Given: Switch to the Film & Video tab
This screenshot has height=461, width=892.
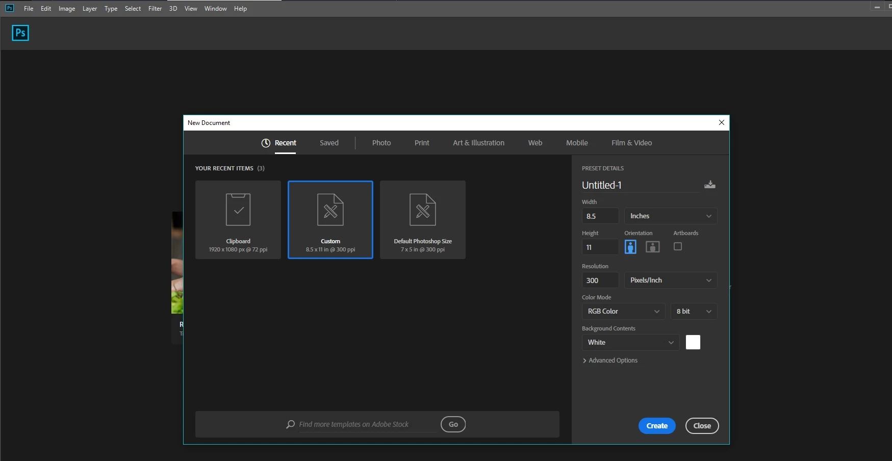Looking at the screenshot, I should (631, 143).
